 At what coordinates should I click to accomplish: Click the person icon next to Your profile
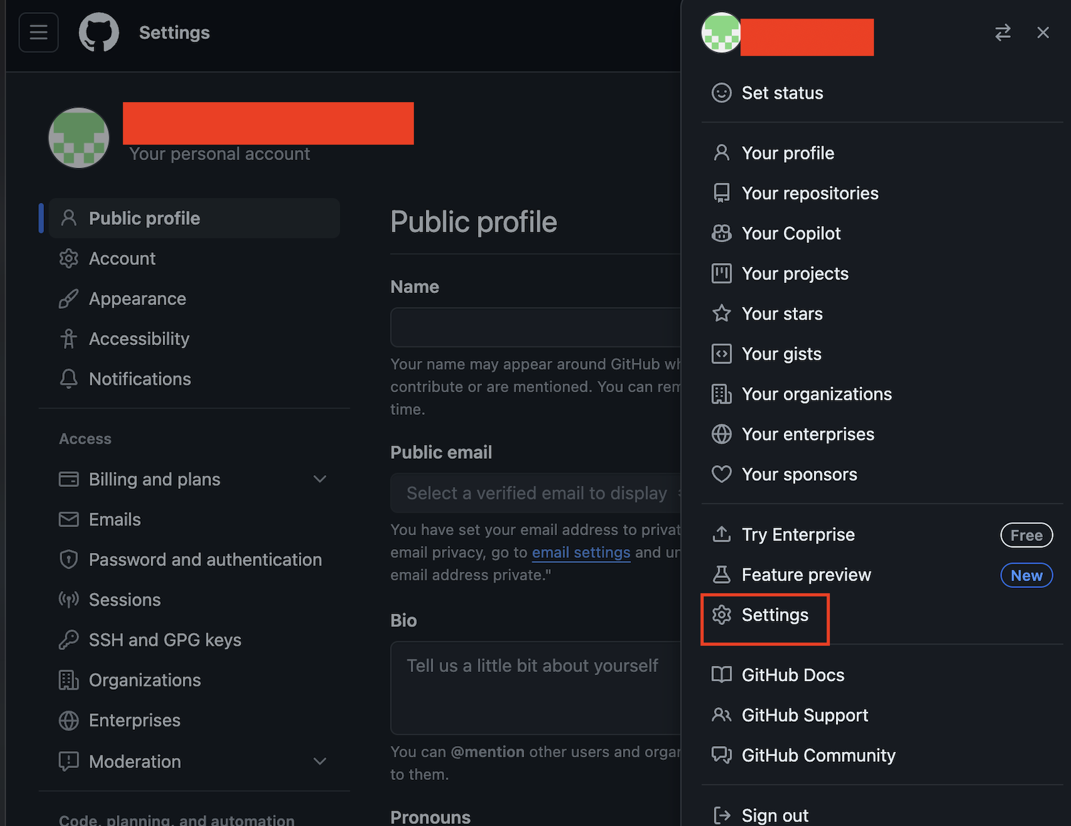[x=721, y=153]
